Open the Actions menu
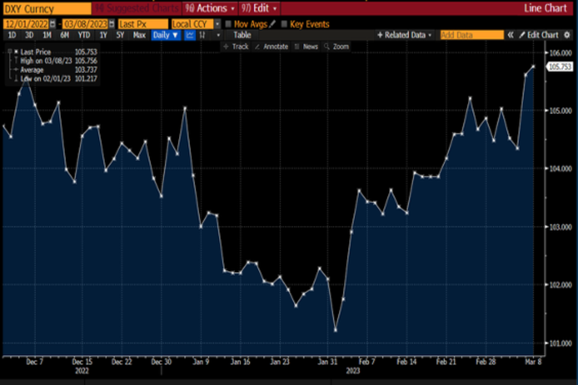Viewport: 578px width, 385px height. click(x=210, y=9)
